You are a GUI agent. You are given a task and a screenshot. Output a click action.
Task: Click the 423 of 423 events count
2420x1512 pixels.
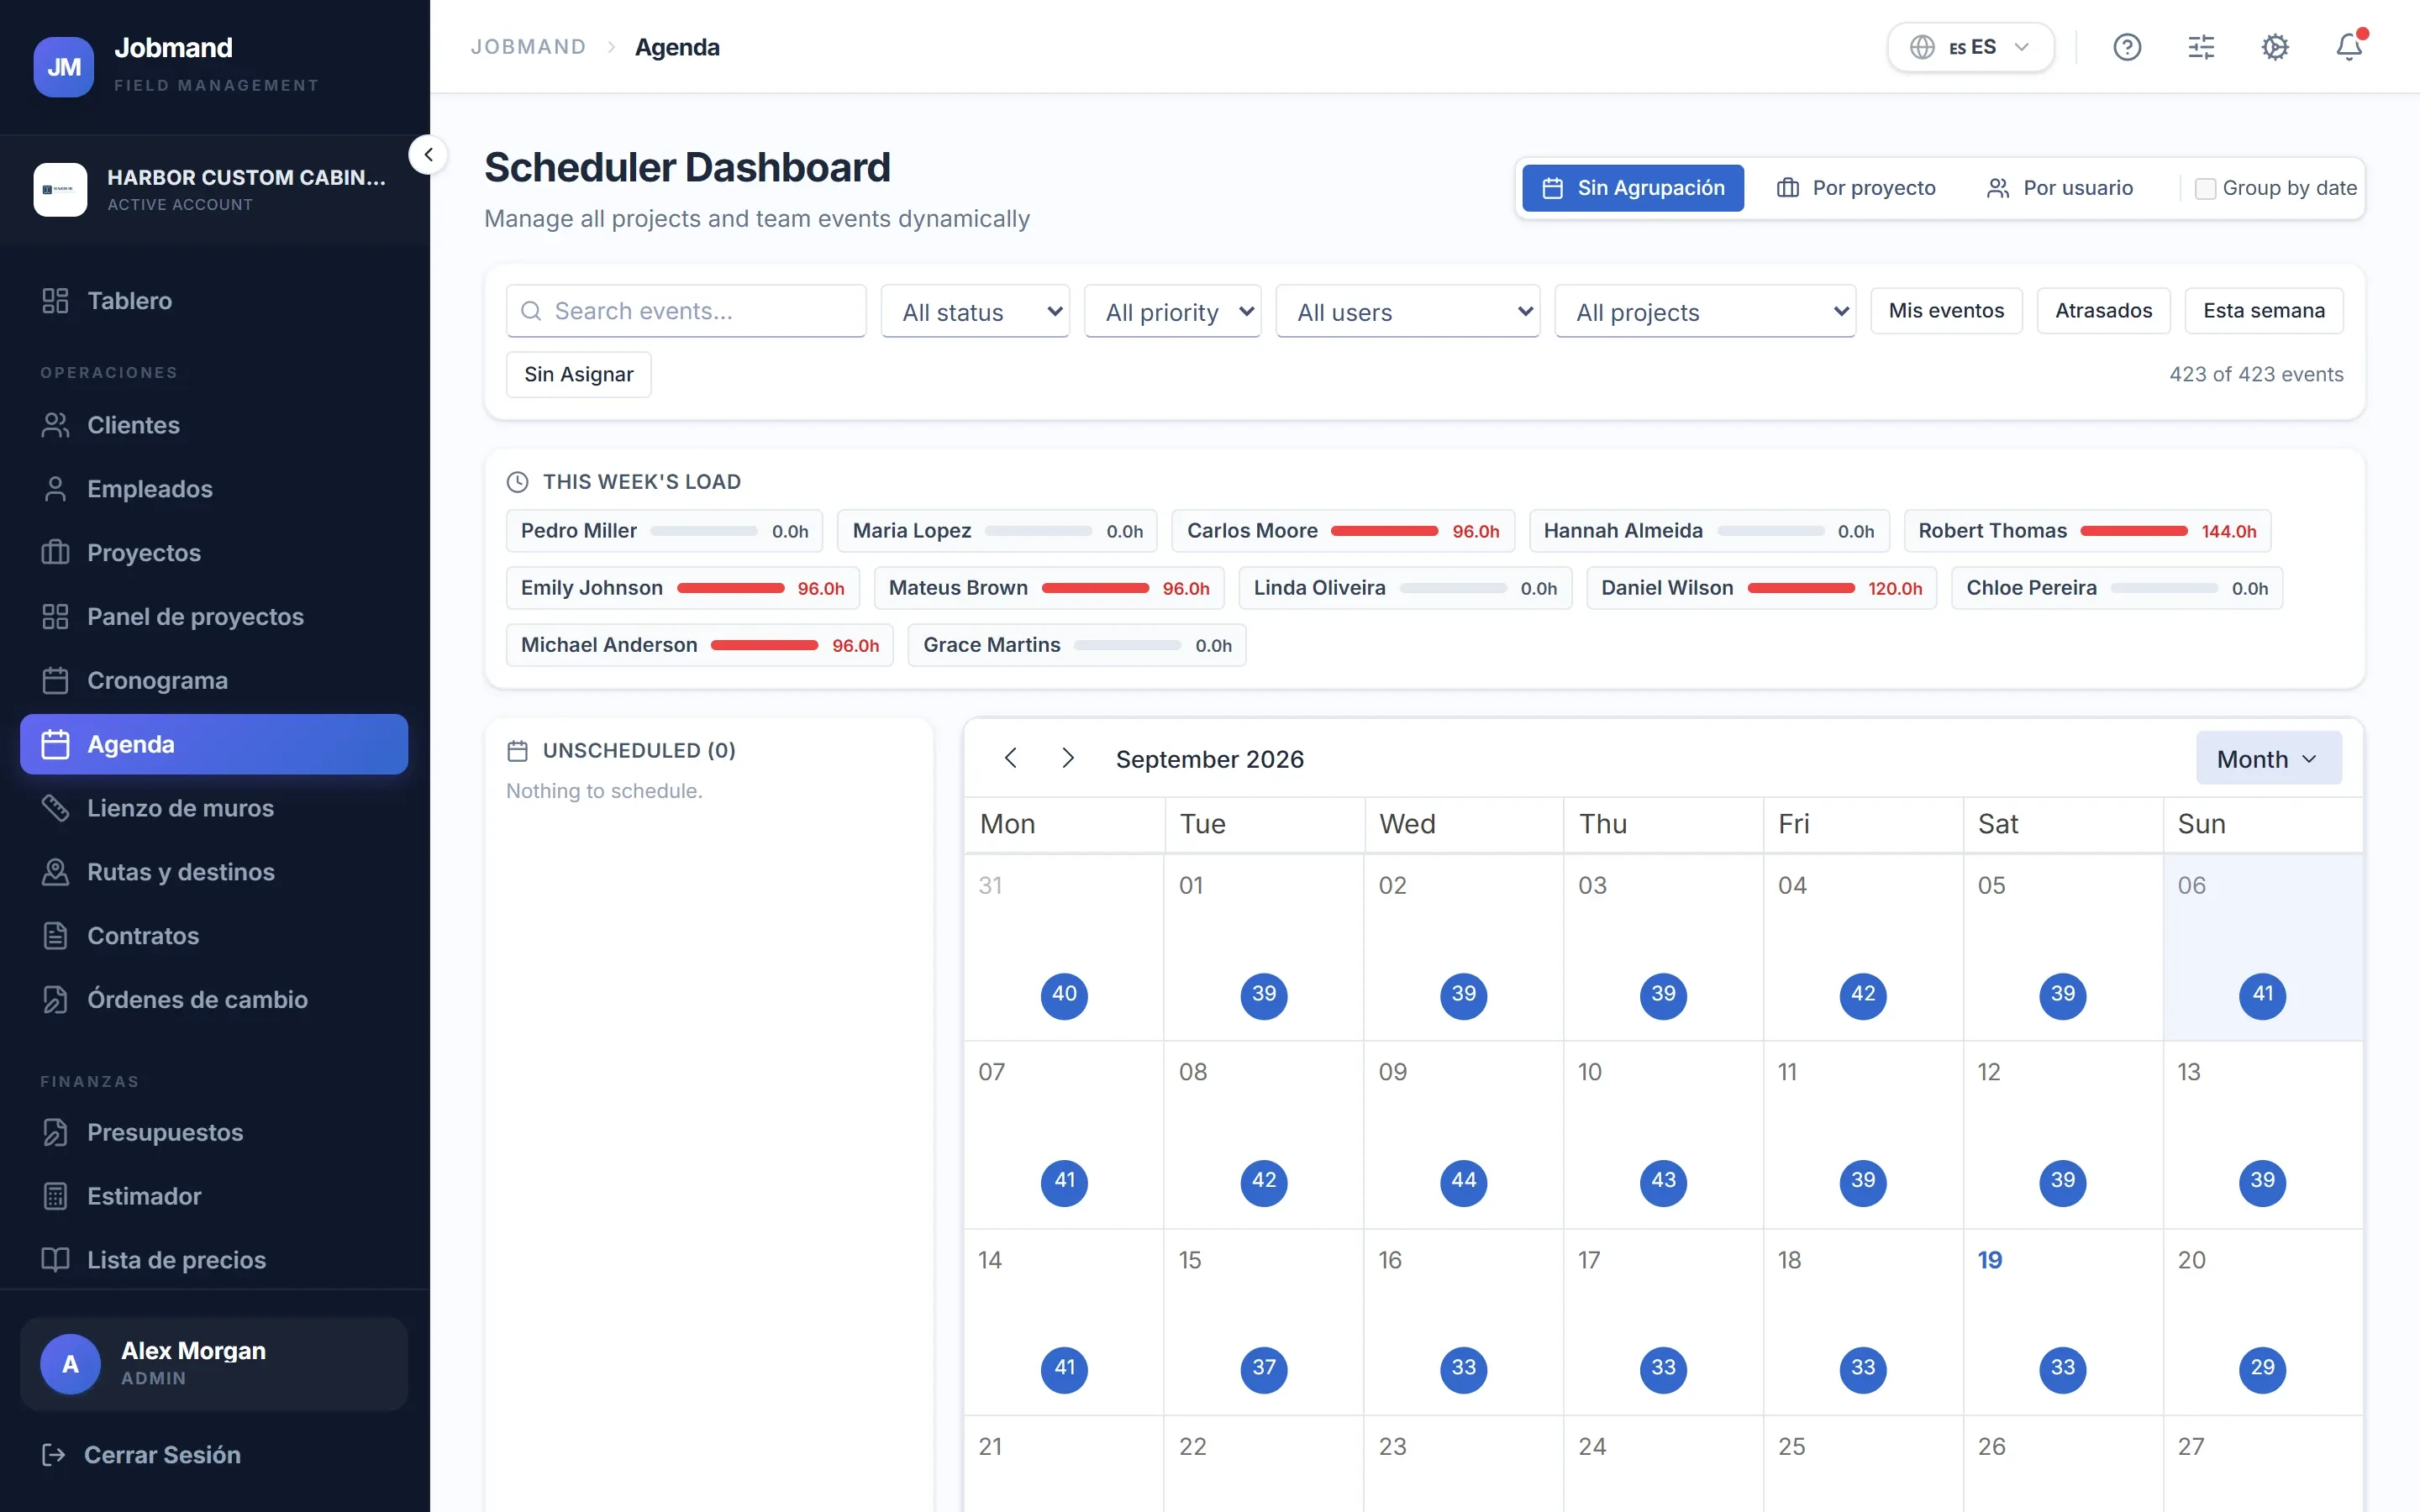coord(2256,374)
